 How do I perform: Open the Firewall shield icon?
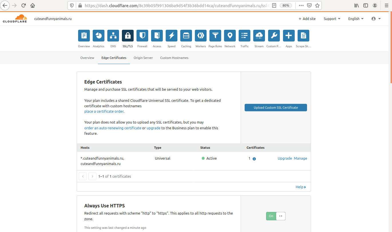pyautogui.click(x=142, y=35)
